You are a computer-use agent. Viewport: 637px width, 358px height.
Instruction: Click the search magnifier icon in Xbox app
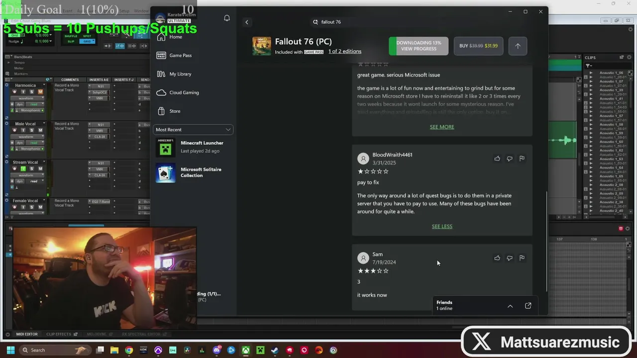(x=315, y=22)
